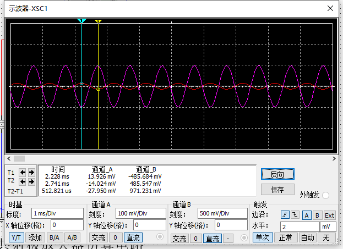Click timebase X 轴位移 field
343x249 pixels.
point(67,225)
